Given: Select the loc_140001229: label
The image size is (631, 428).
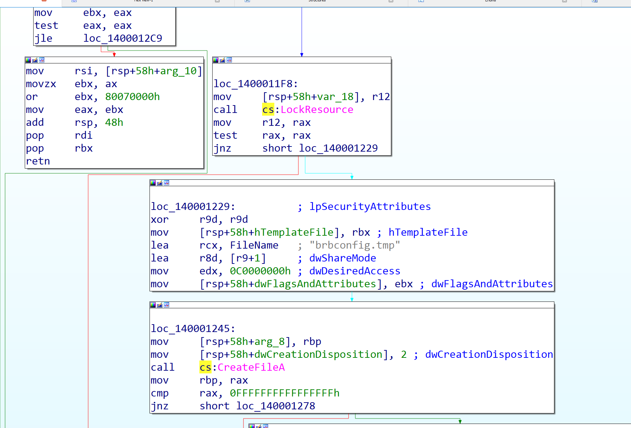Looking at the screenshot, I should 193,207.
